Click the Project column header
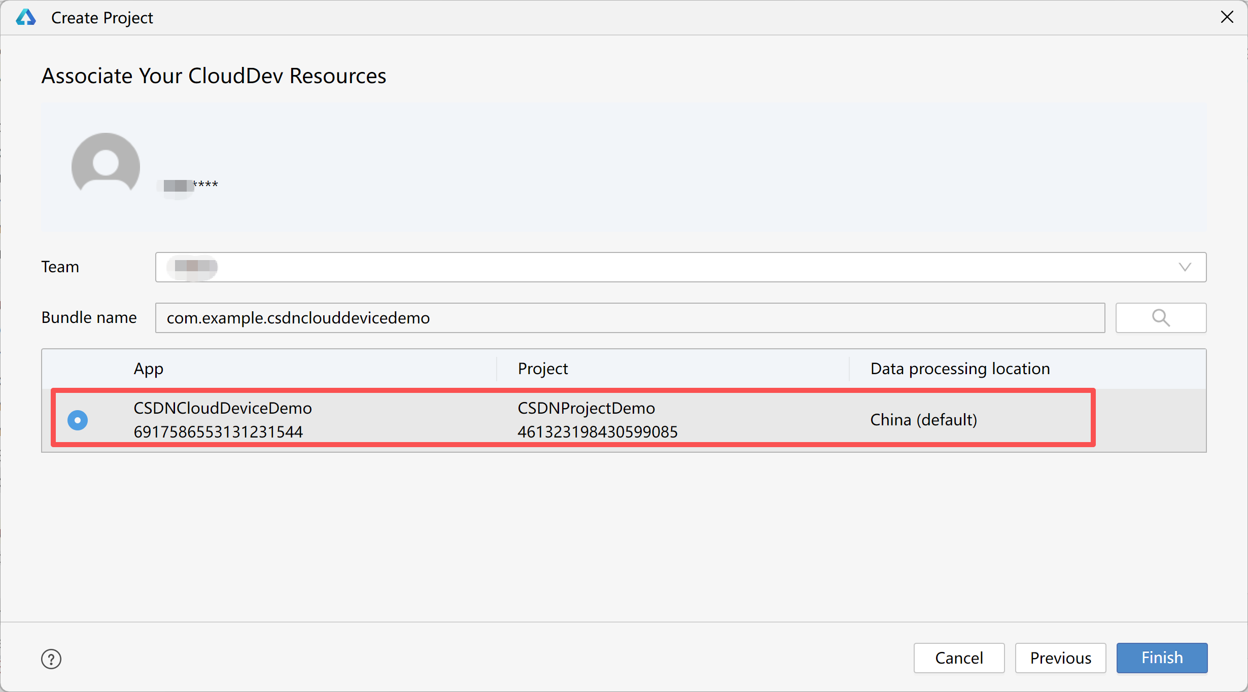1248x692 pixels. 543,369
